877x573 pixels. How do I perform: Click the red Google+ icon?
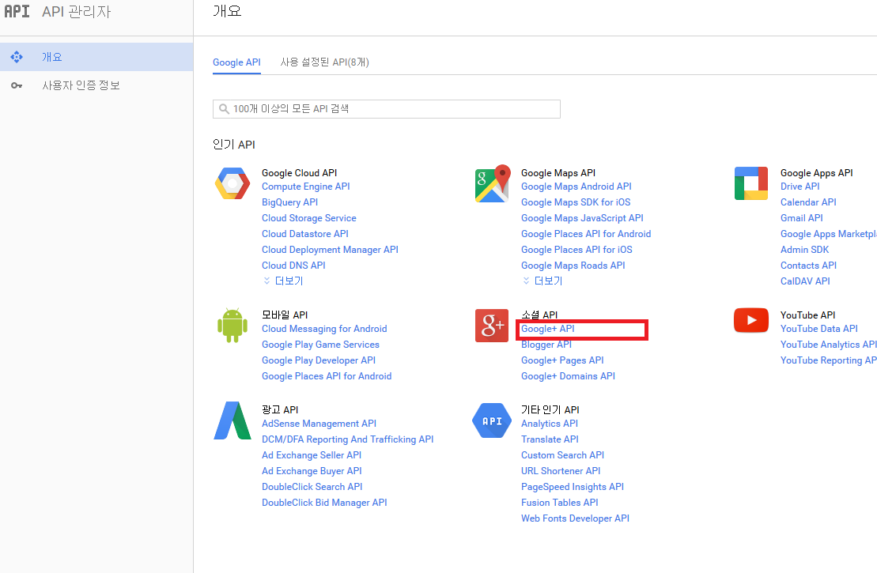click(x=492, y=326)
